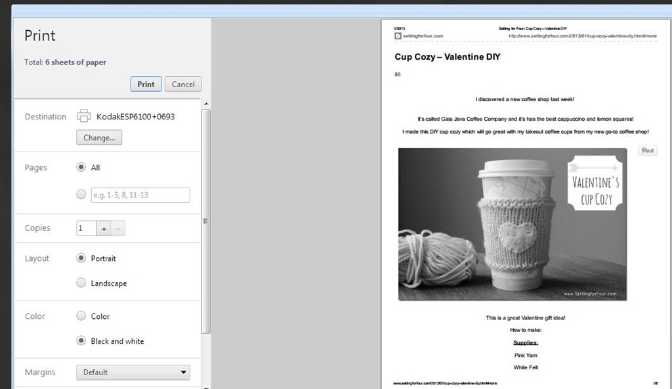Click the 'How to make:' text in preview
This screenshot has width=672, height=389.
526,330
